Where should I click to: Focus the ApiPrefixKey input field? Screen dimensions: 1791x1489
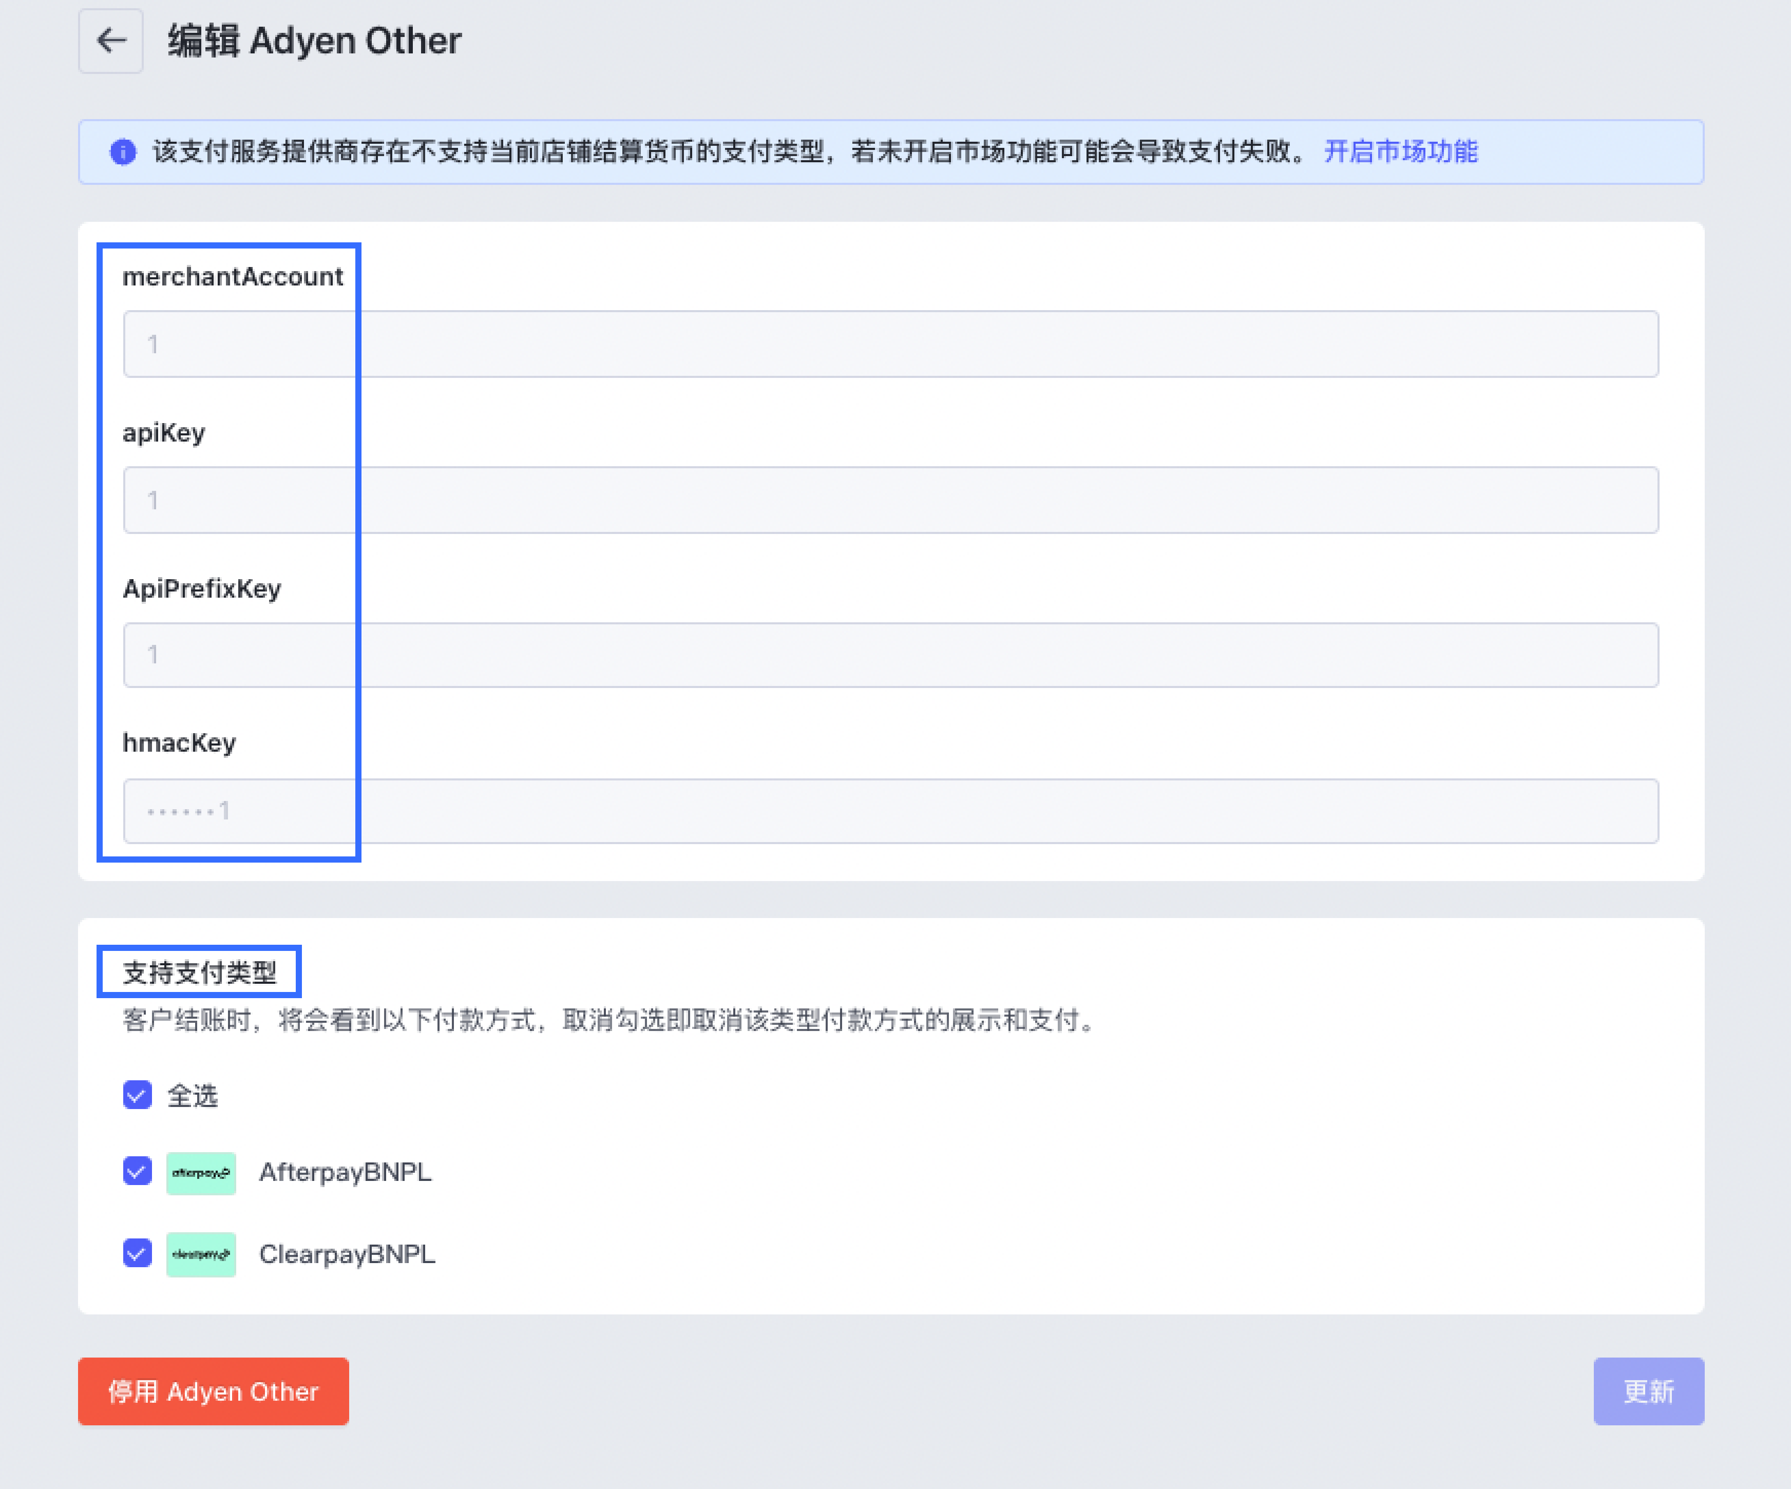(x=890, y=655)
